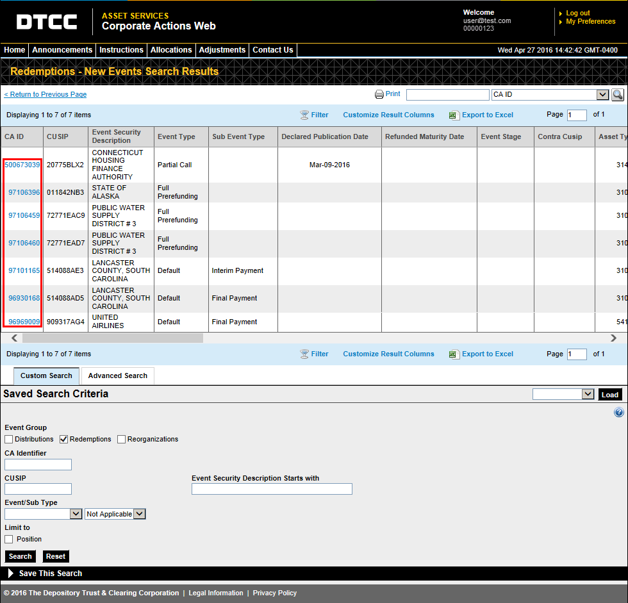Uncheck the Redemptions checkbox
This screenshot has height=603, width=628.
(64, 440)
